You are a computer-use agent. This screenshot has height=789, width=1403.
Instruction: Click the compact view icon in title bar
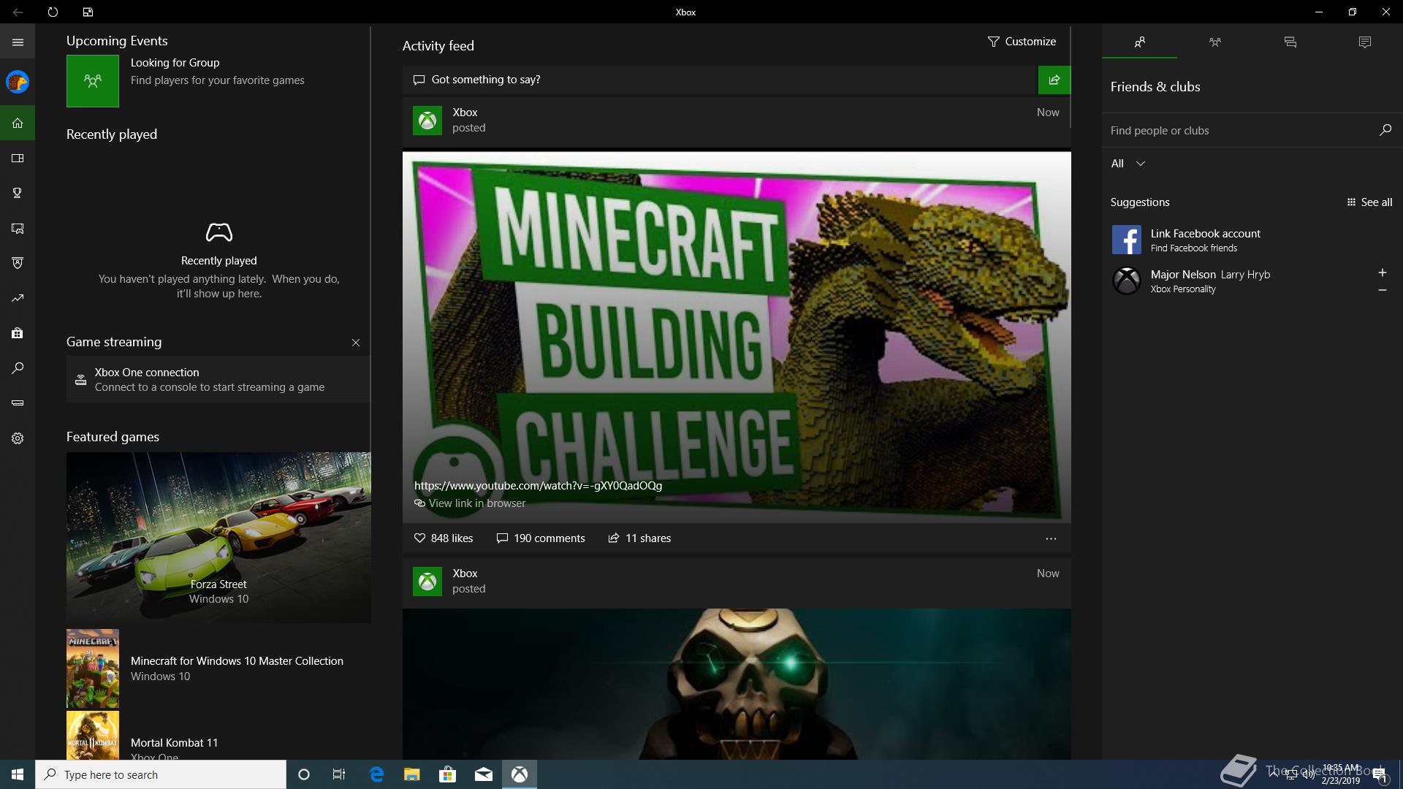point(88,12)
